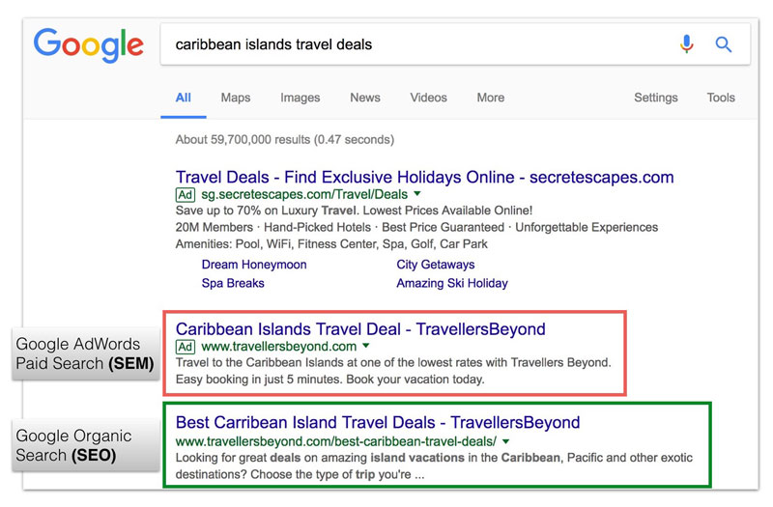Switch to the Maps tab
This screenshot has width=773, height=507.
tap(236, 98)
